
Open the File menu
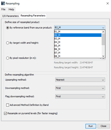(x=3, y=9)
